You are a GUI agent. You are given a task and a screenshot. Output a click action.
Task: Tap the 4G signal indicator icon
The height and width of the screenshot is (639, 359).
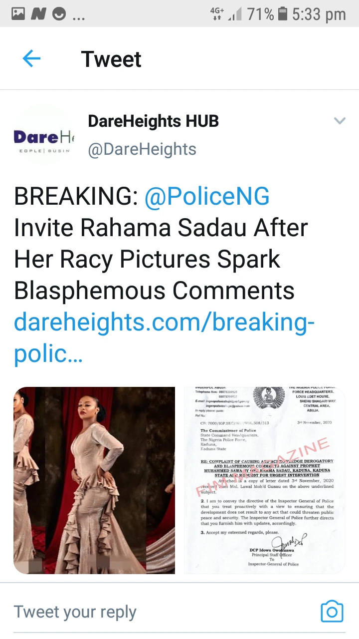[x=217, y=14]
